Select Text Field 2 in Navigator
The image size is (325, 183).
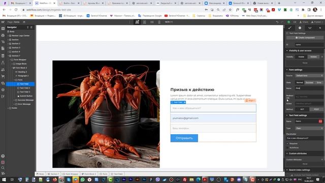[x=25, y=88]
